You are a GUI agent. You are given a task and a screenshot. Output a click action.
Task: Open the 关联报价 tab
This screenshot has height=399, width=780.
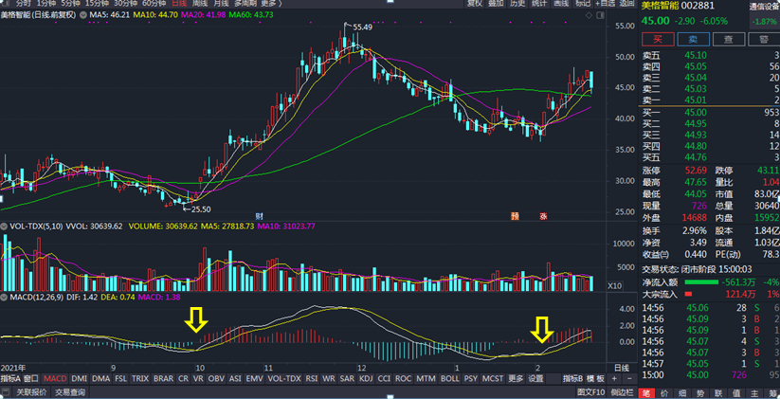[x=31, y=392]
